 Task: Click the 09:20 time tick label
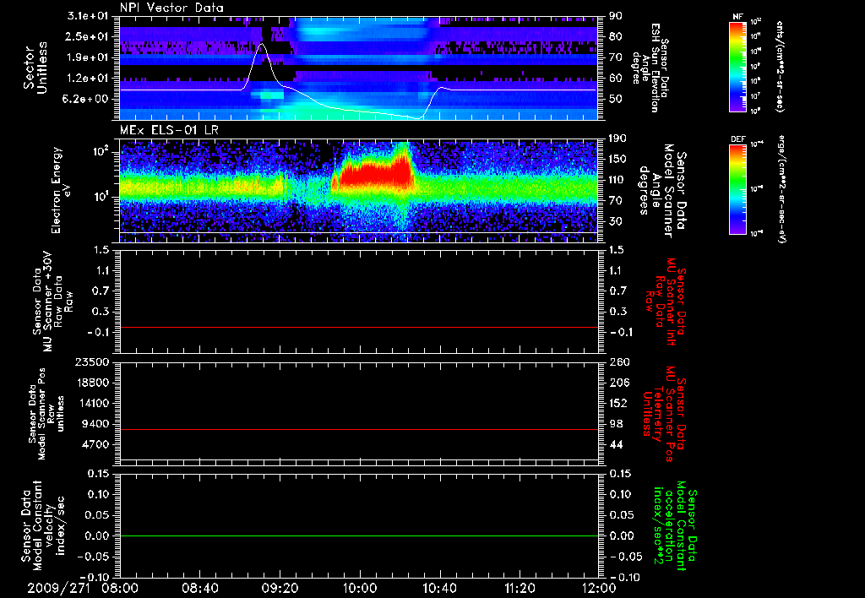point(280,589)
